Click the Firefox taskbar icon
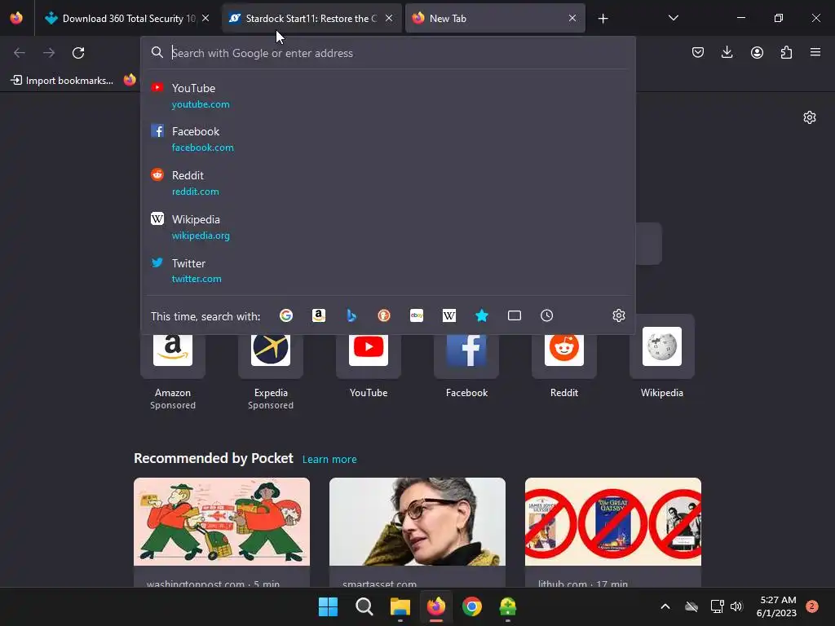The height and width of the screenshot is (626, 835). tap(436, 606)
